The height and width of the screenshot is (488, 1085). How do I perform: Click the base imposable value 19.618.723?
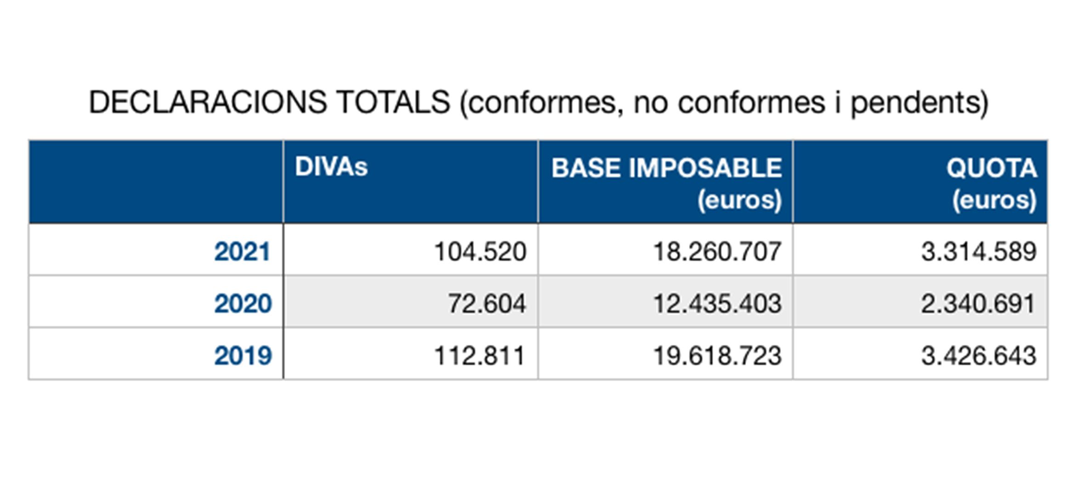point(717,356)
